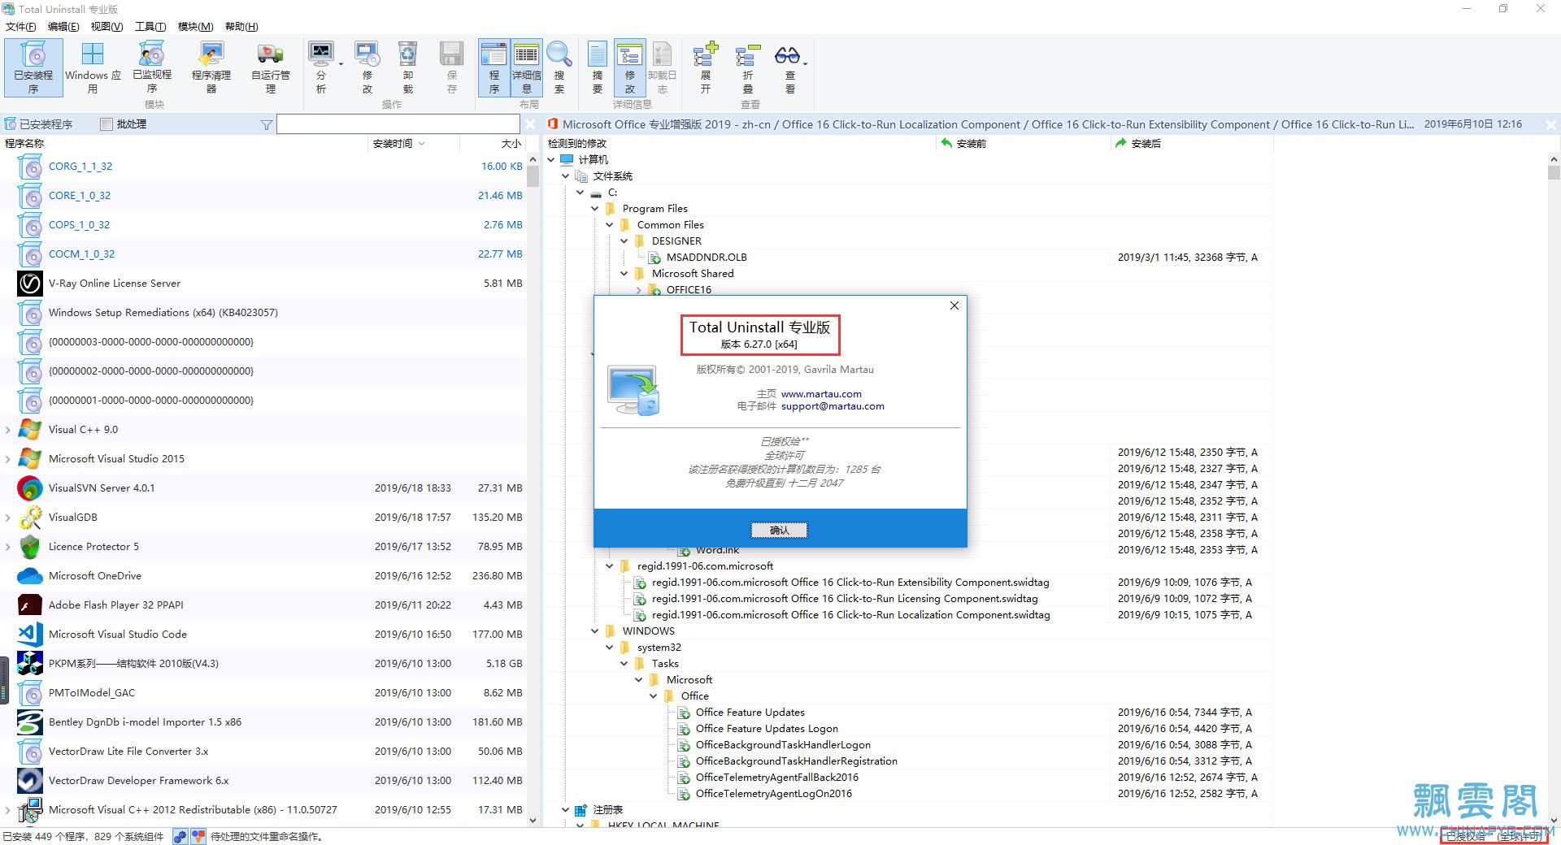Show the 摘要 (summary) details view
The image size is (1561, 845).
coord(598,68)
